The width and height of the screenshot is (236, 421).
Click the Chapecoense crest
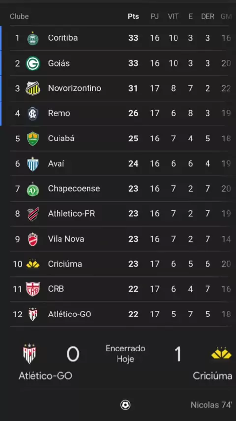(32, 189)
